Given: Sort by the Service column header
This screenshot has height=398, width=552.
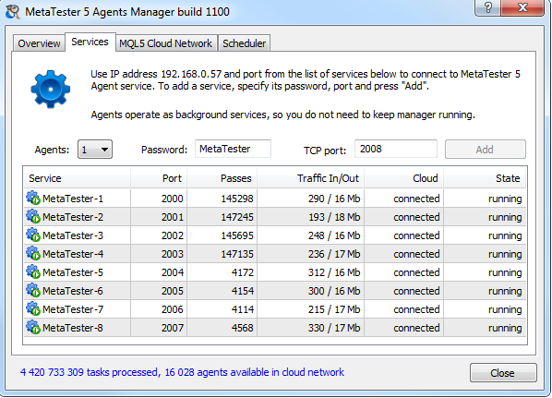Looking at the screenshot, I should click(78, 178).
